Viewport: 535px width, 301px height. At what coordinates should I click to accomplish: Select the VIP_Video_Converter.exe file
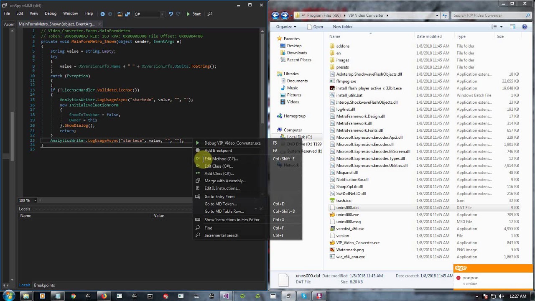(x=358, y=243)
